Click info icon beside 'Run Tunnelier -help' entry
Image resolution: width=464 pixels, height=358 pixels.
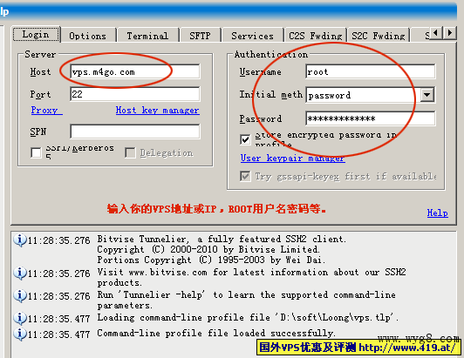click(20, 295)
